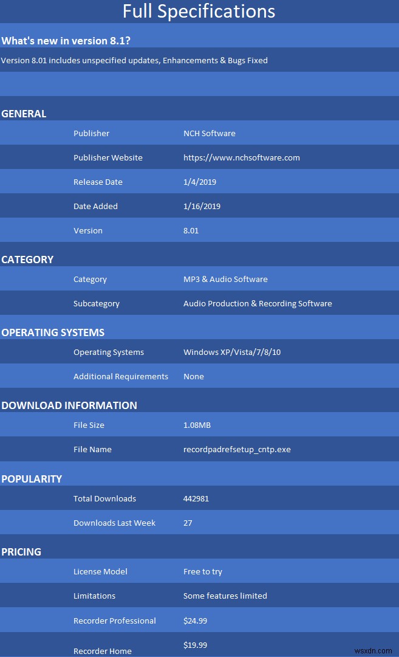Viewport: 399px width, 657px height.
Task: Open the https://www.nchsoftware.com address
Action: click(x=242, y=157)
